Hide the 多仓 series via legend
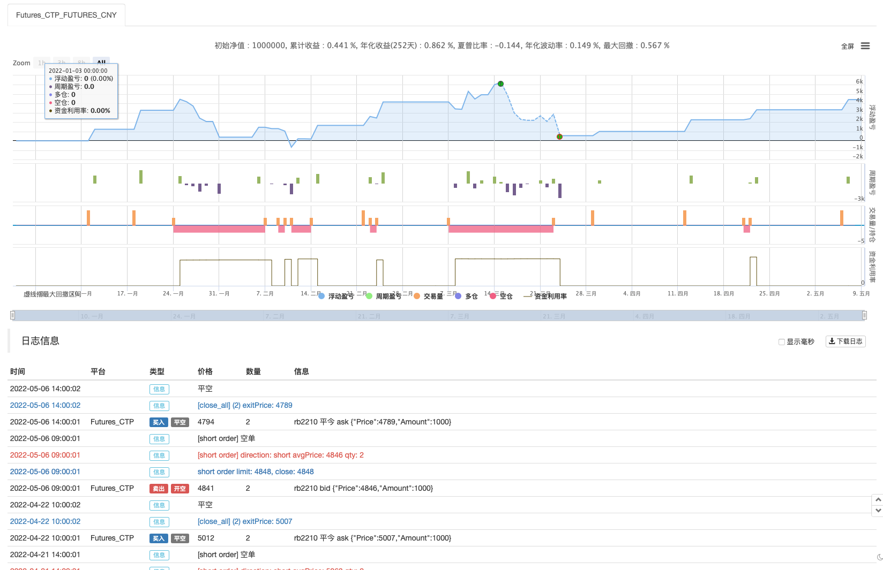This screenshot has height=570, width=883. tap(467, 296)
